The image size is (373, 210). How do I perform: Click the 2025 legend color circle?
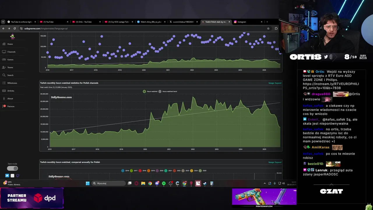click(x=200, y=171)
